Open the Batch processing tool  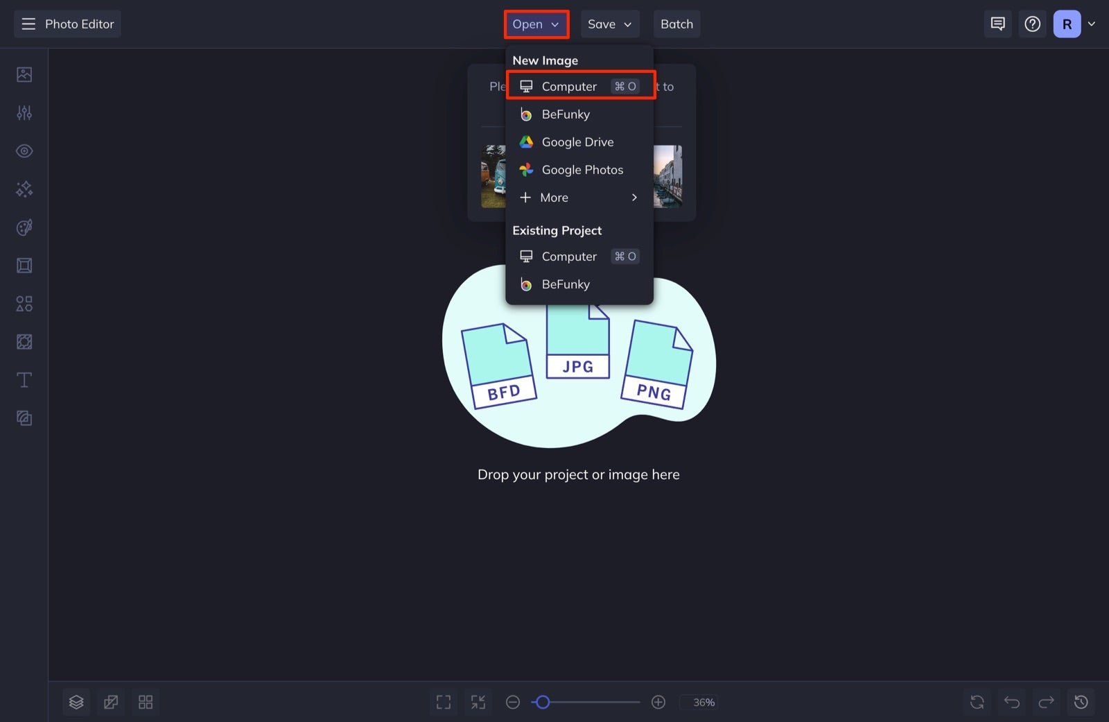click(676, 24)
